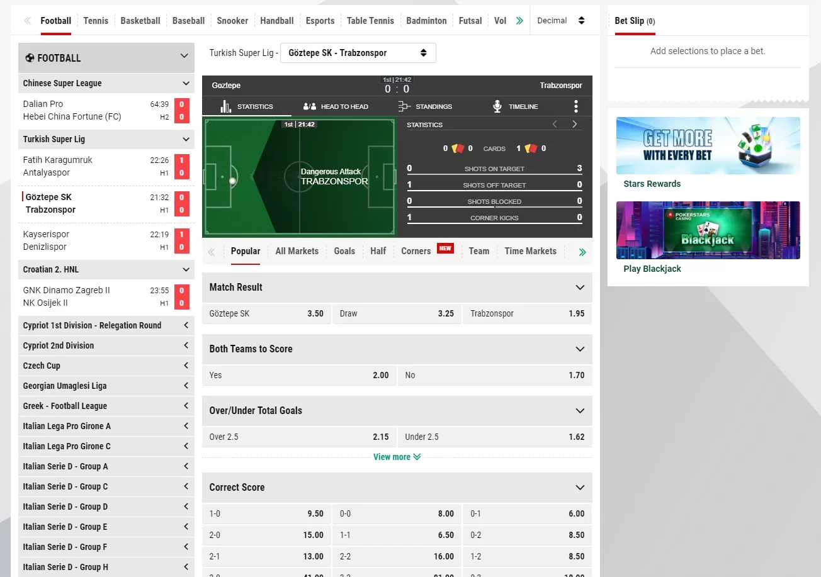Select the Bet Slip tab

tap(635, 21)
